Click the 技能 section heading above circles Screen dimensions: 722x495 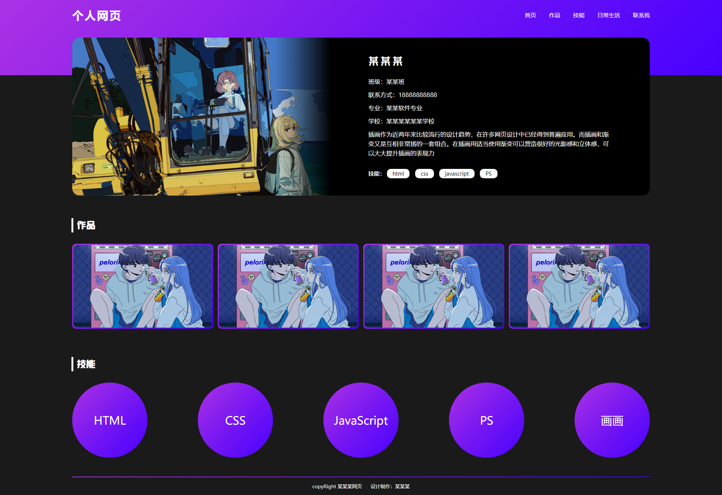pos(86,364)
